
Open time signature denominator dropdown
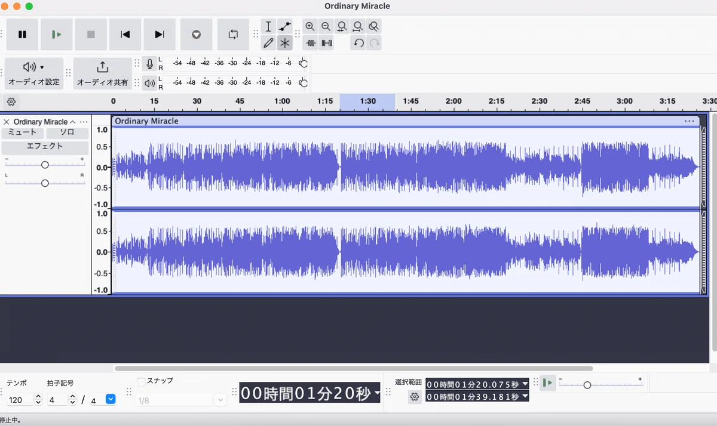click(x=111, y=399)
